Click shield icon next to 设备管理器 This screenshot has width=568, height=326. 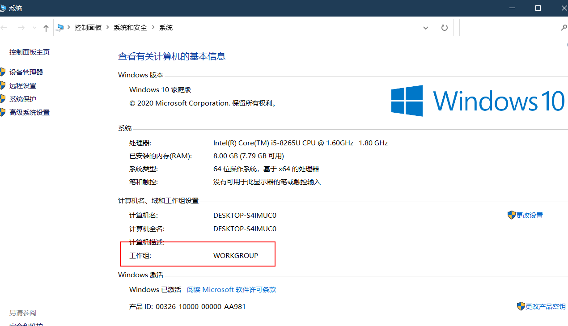[2, 72]
